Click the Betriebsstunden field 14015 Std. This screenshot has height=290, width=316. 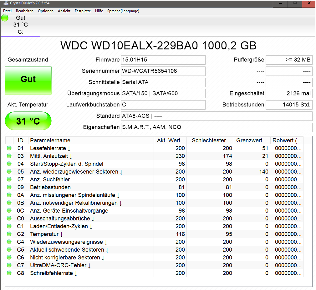[289, 105]
